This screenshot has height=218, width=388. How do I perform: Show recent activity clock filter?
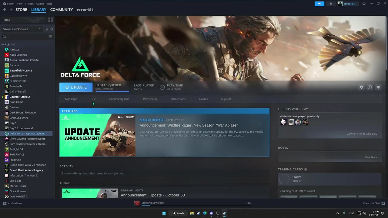(46, 29)
